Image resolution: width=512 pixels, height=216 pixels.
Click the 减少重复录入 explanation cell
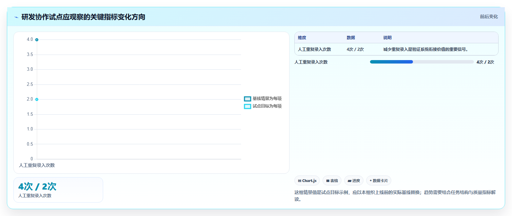point(425,49)
